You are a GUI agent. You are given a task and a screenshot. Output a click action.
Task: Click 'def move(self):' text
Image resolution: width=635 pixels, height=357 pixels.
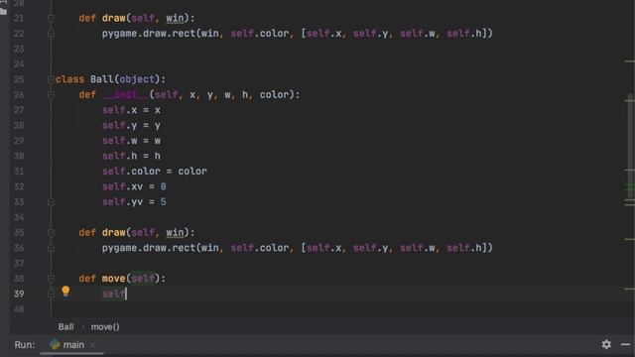pyautogui.click(x=122, y=279)
